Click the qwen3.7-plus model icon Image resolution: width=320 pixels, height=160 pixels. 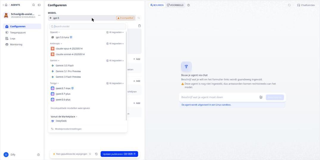52,94
